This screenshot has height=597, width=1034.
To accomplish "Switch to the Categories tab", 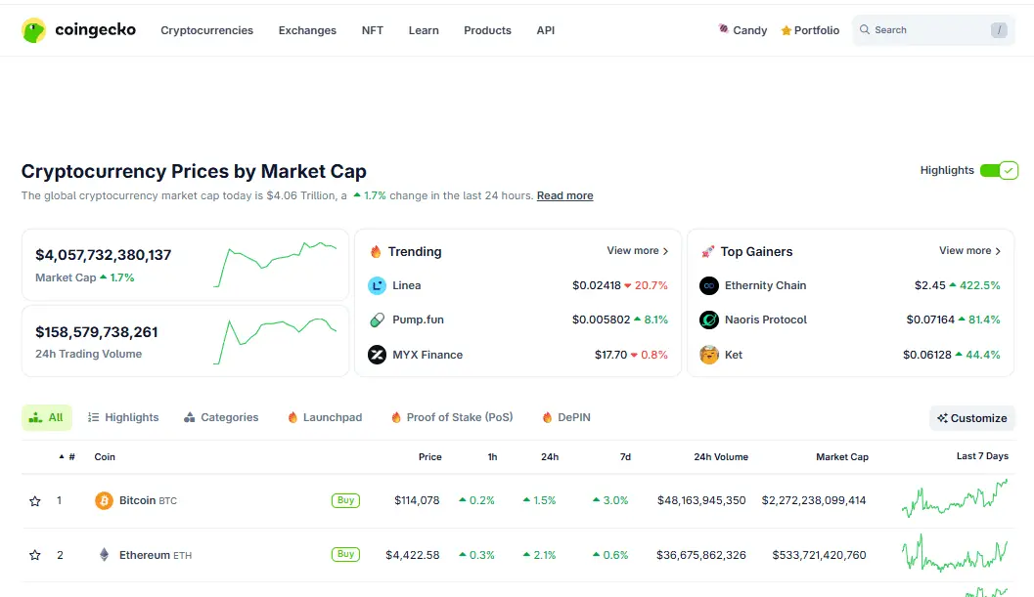I will [221, 417].
